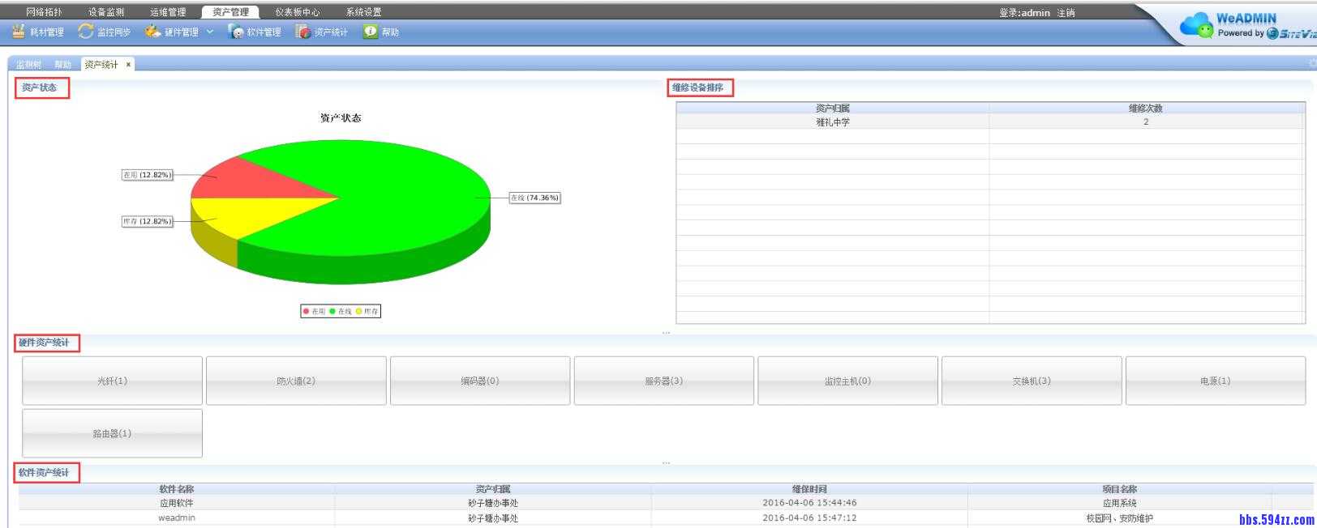Screen dimensions: 1317x528
Task: Open the 设备监测 menu
Action: [106, 12]
